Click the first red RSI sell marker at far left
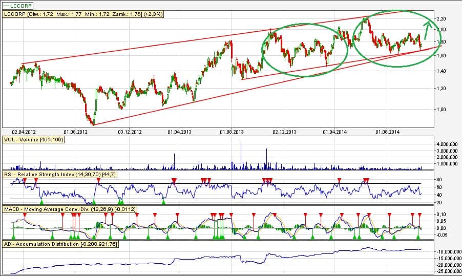The image size is (462, 277). pyautogui.click(x=25, y=179)
